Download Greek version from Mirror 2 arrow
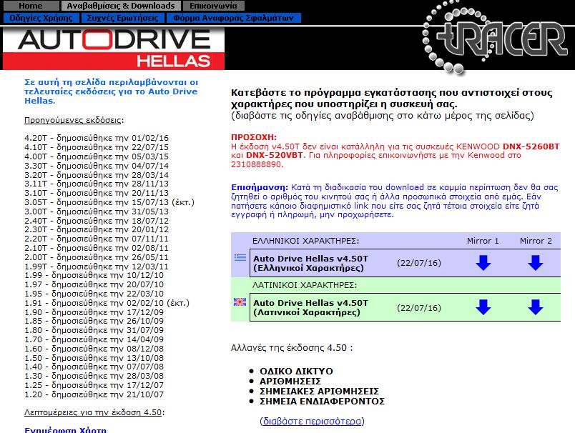575x433 pixels. (x=536, y=263)
